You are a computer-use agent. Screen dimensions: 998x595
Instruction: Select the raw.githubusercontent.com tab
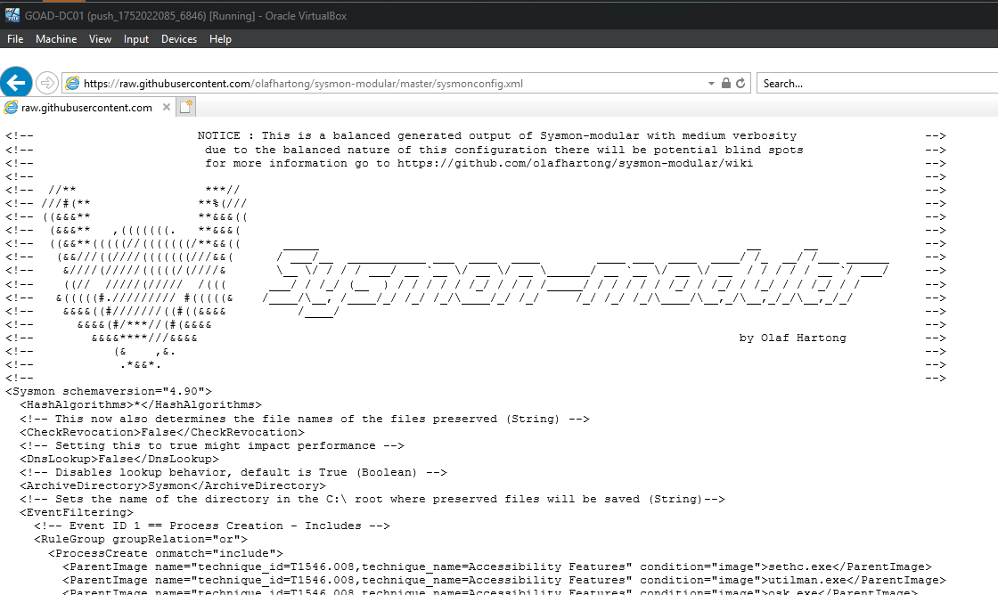(x=88, y=107)
